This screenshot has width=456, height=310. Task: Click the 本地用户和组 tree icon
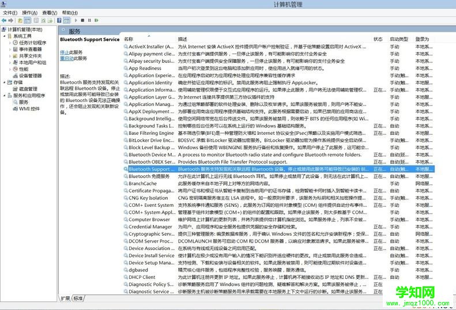coord(16,62)
